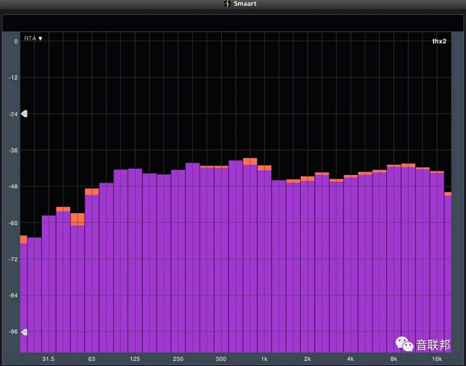
Task: Click the empty black strip above graph
Action: tap(233, 23)
